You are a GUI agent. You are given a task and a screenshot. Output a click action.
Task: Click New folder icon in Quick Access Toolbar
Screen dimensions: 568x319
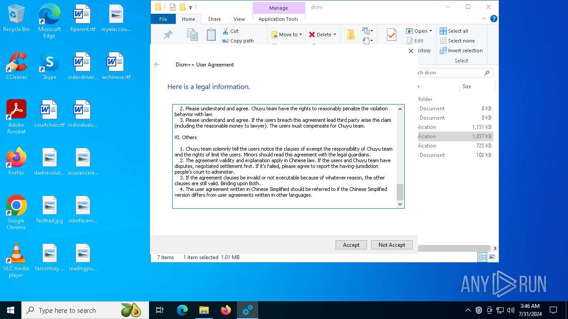pos(182,7)
